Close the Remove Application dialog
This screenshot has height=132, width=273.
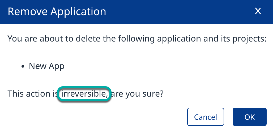point(258,11)
